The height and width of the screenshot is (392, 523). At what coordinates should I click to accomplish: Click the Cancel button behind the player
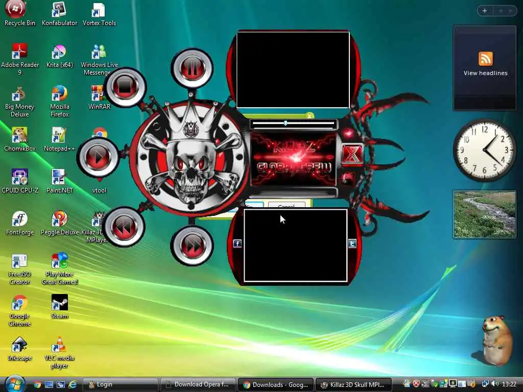coord(287,205)
